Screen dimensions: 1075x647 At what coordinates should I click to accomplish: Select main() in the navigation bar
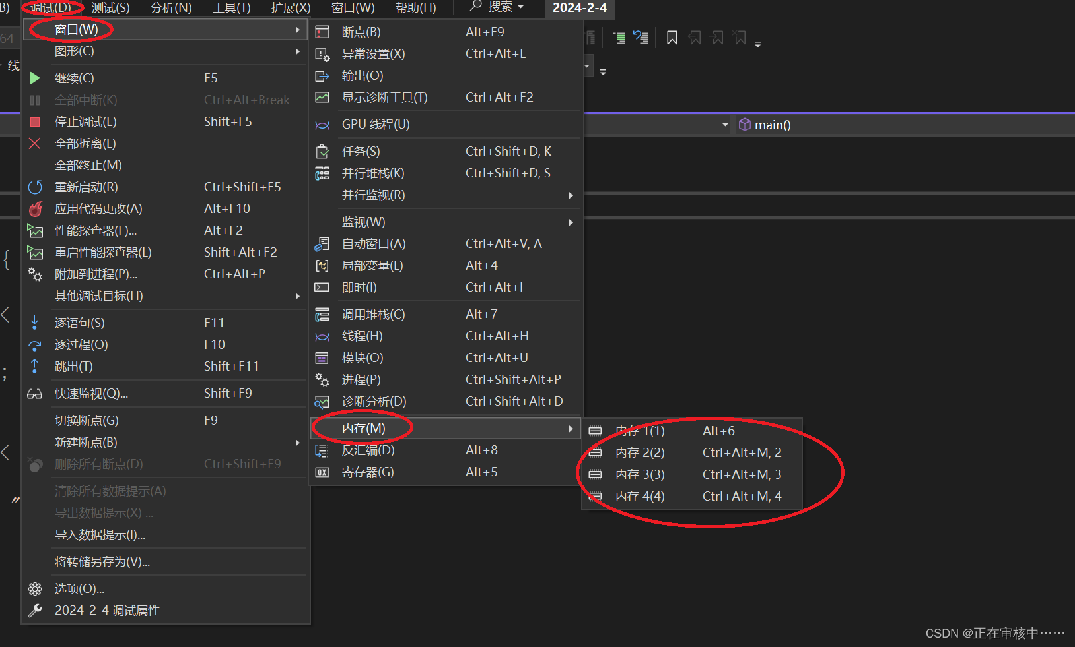tap(772, 125)
